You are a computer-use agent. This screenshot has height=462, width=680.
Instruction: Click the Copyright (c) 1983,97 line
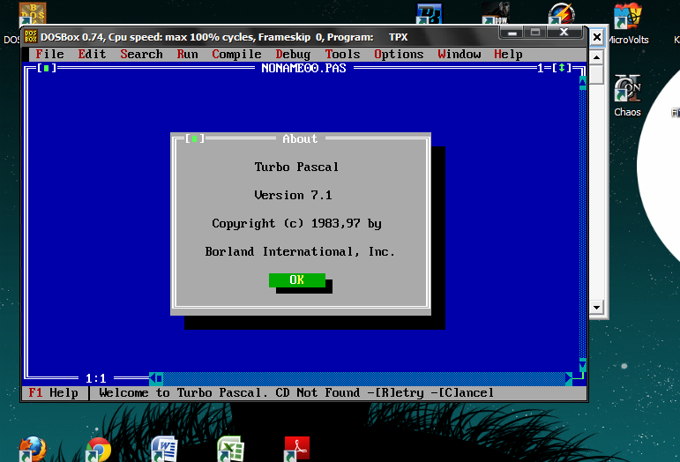[296, 223]
